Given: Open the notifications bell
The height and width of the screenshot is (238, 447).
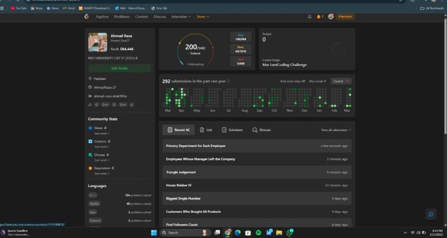Looking at the screenshot, I should click(x=310, y=17).
